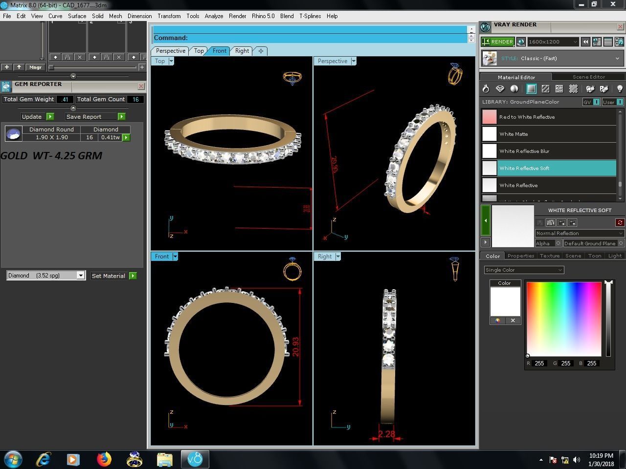Select the sphere material icon
The height and width of the screenshot is (469, 626).
514,88
